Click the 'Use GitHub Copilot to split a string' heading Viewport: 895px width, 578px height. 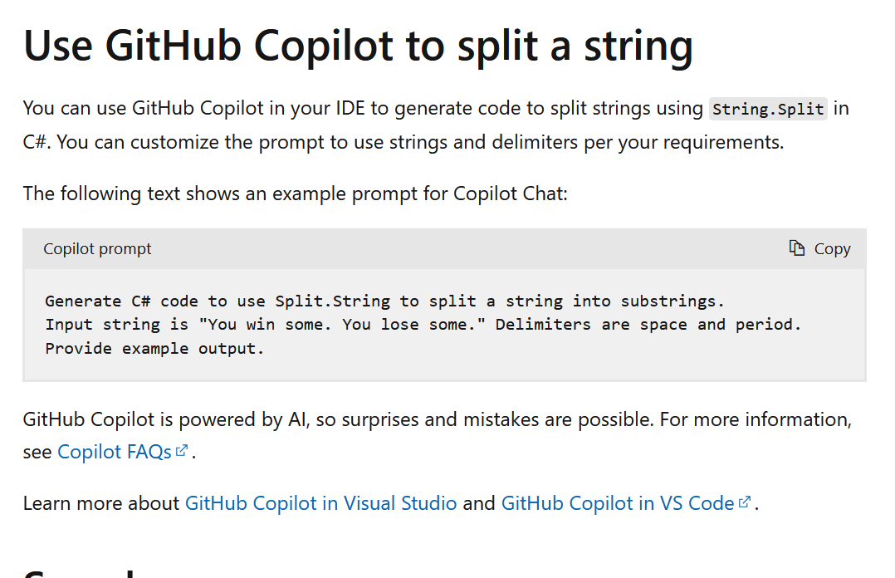pos(358,46)
